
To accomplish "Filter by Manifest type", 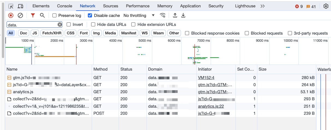I will pyautogui.click(x=129, y=33).
